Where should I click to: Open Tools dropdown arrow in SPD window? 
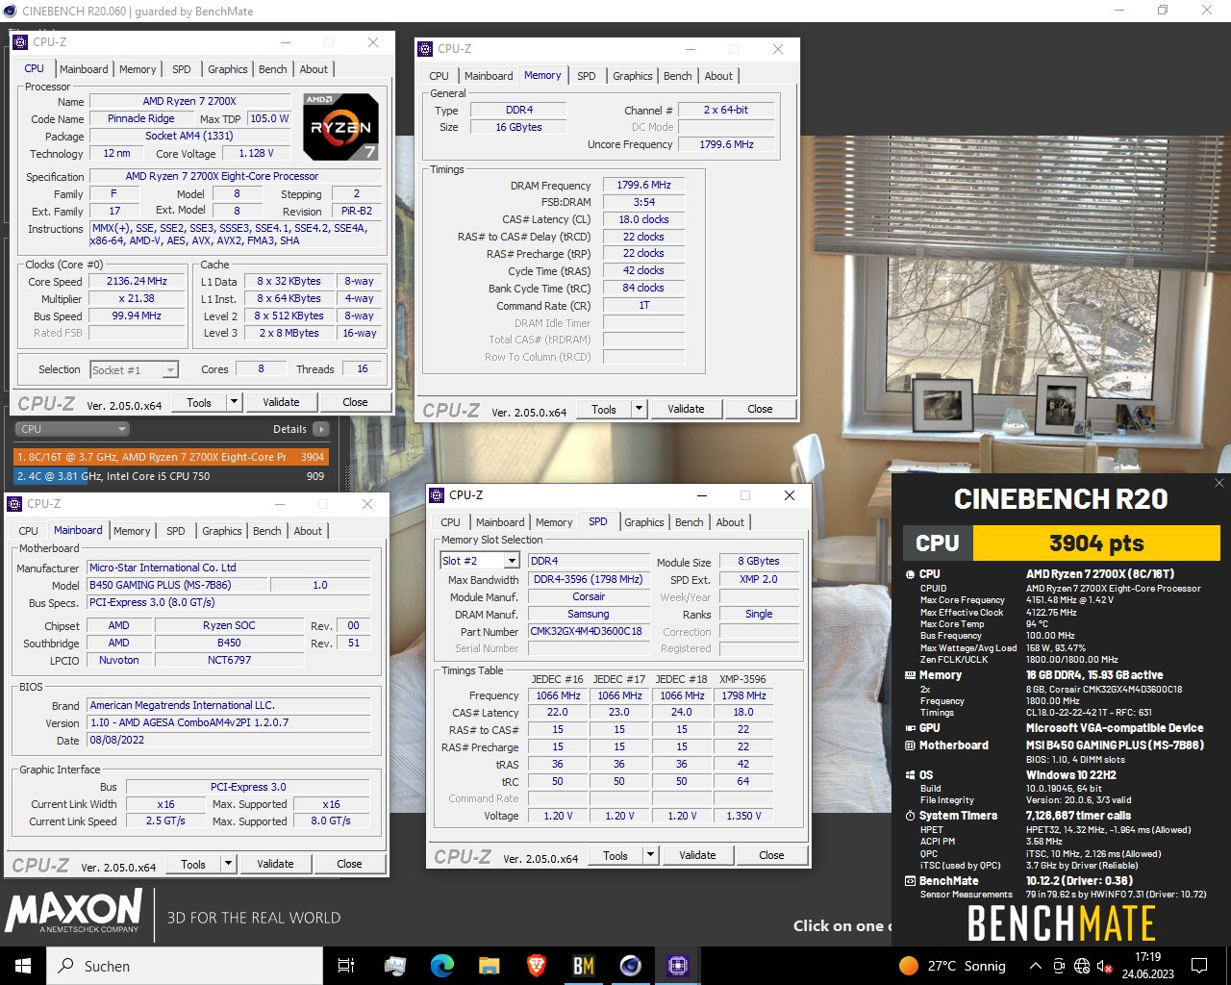tap(650, 855)
